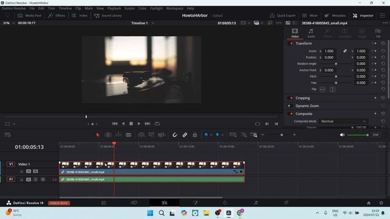This screenshot has width=390, height=219.
Task: Select the Blade Edit Mode tool
Action: click(x=129, y=135)
